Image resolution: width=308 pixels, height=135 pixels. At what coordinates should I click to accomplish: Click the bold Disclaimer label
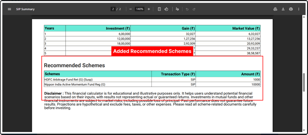pyautogui.click(x=54, y=93)
